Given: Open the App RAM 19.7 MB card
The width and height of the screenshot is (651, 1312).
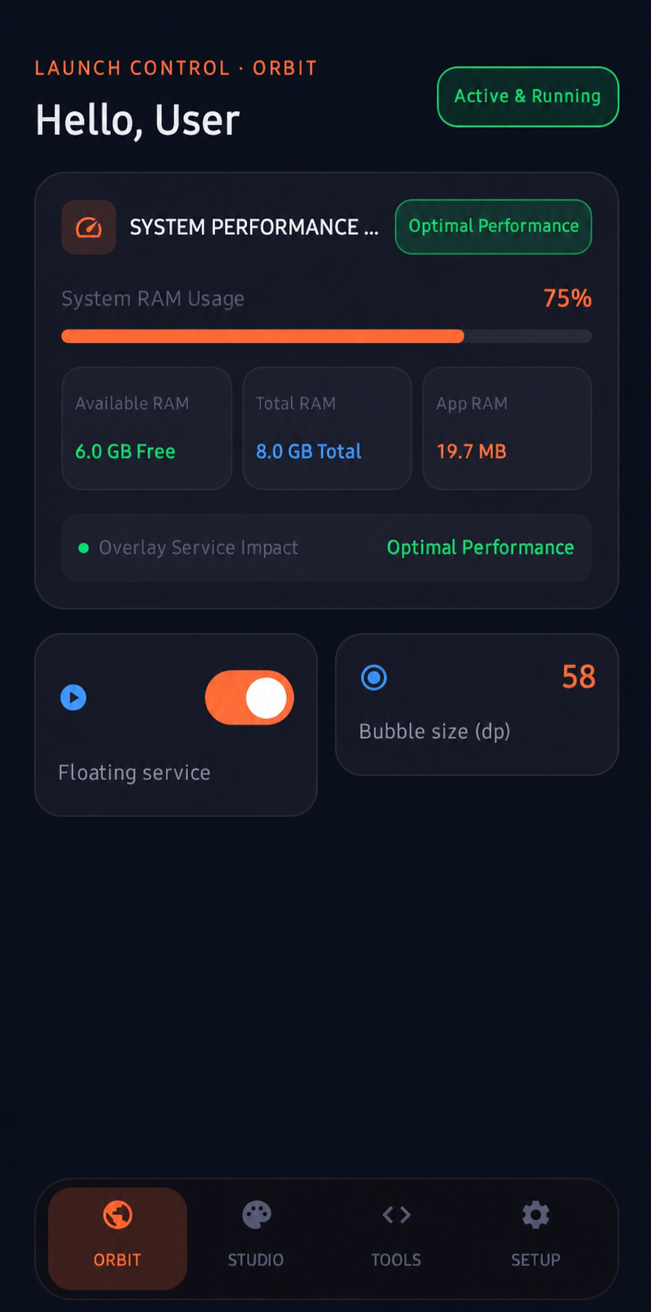Looking at the screenshot, I should tap(507, 428).
